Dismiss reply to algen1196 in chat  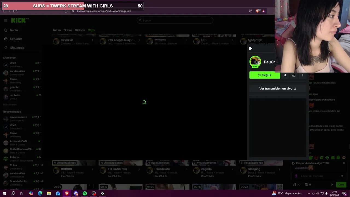tap(344, 163)
